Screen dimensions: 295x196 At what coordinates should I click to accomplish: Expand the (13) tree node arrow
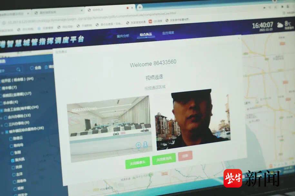[2, 118]
